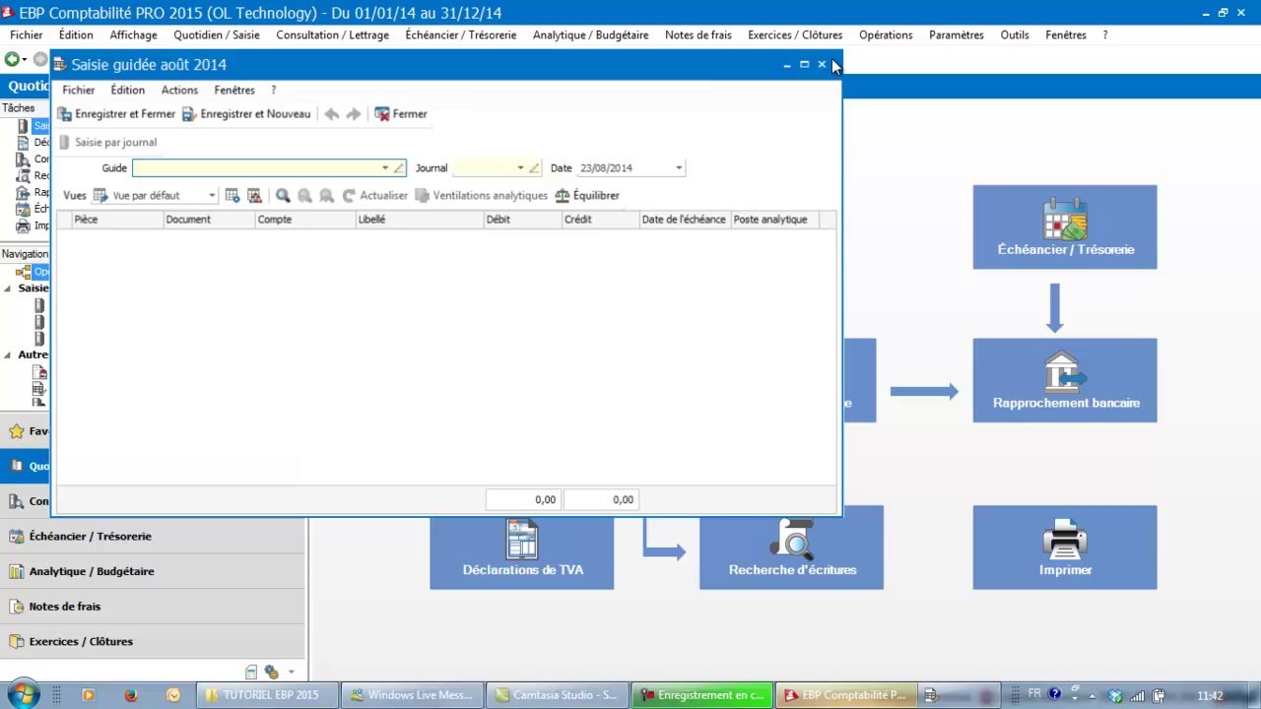
Task: Click Imprimer printer tile
Action: pyautogui.click(x=1065, y=548)
